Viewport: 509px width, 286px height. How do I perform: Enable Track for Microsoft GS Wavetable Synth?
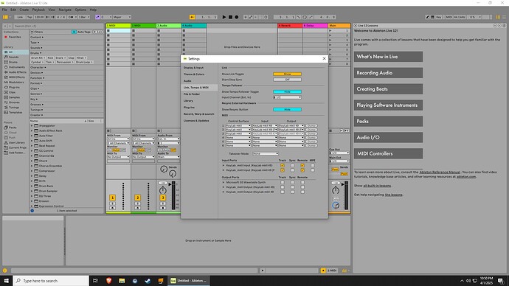coord(283,182)
